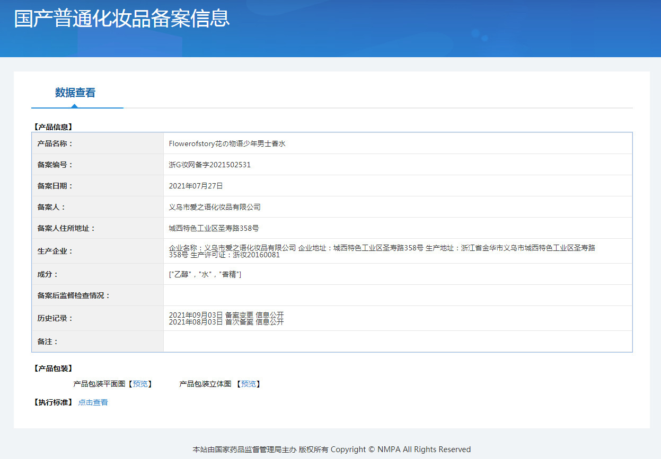Select product name Flowerofstory花の物语少年男士香水
Screen dimensions: 661x459
coord(227,143)
